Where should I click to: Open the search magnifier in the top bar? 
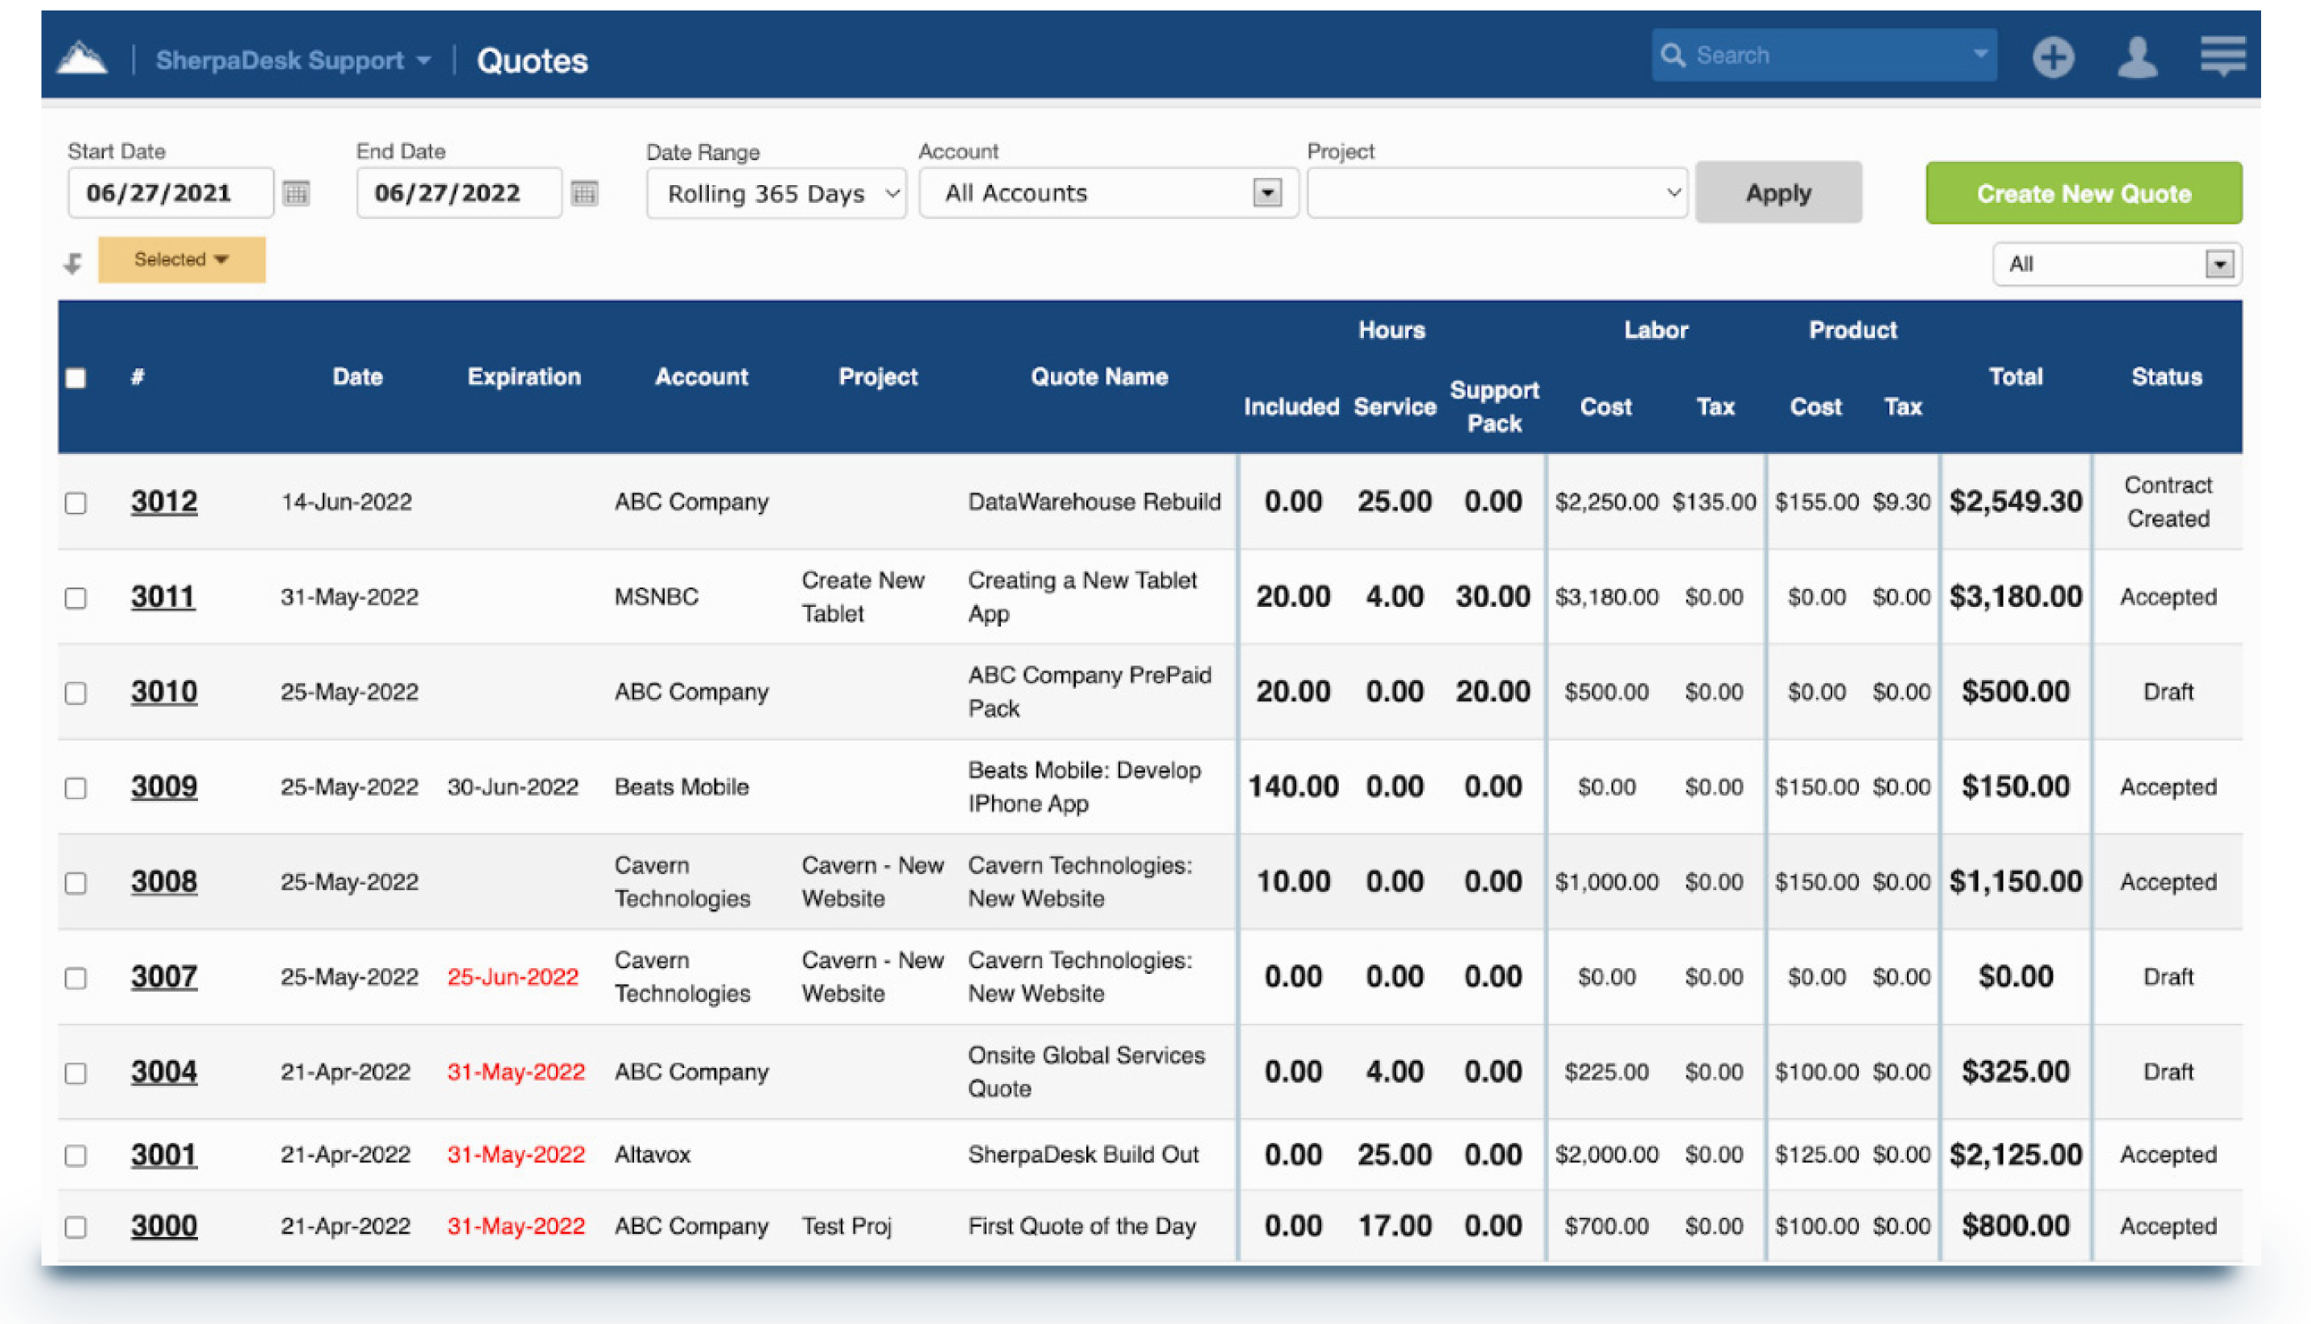1675,55
